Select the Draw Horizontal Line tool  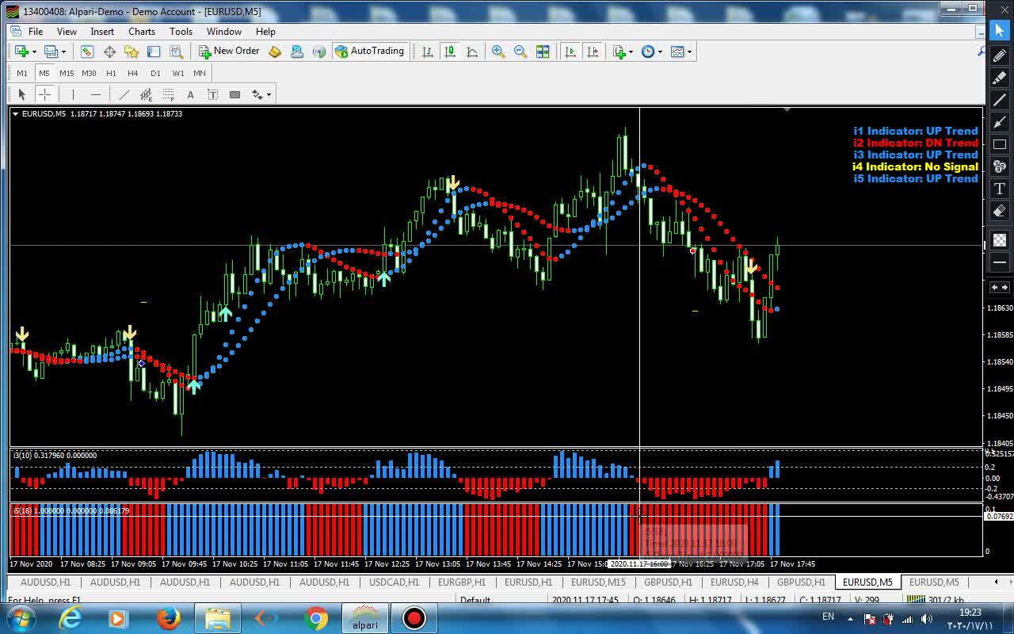coord(95,94)
